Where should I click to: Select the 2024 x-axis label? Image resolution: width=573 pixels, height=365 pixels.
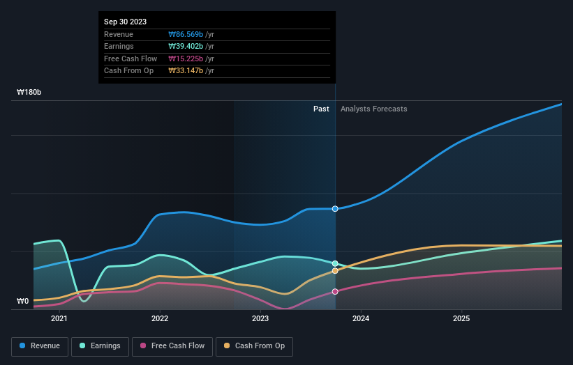point(361,319)
